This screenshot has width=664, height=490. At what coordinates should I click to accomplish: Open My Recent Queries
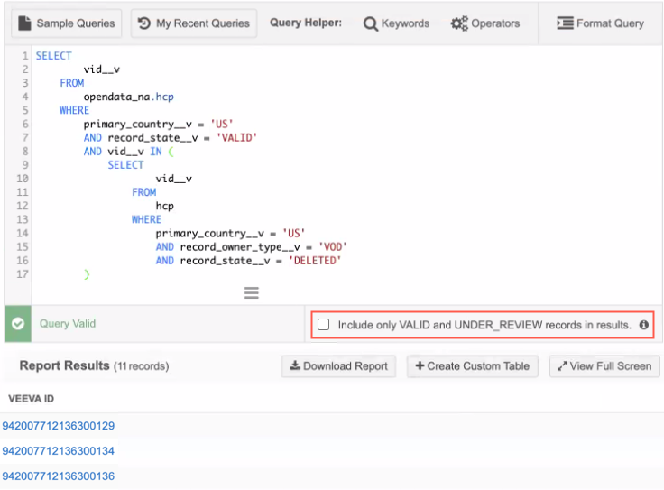[194, 23]
